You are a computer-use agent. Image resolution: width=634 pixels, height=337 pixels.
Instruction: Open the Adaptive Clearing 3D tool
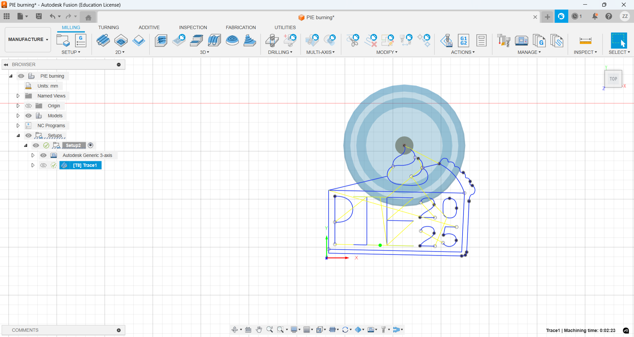(161, 40)
